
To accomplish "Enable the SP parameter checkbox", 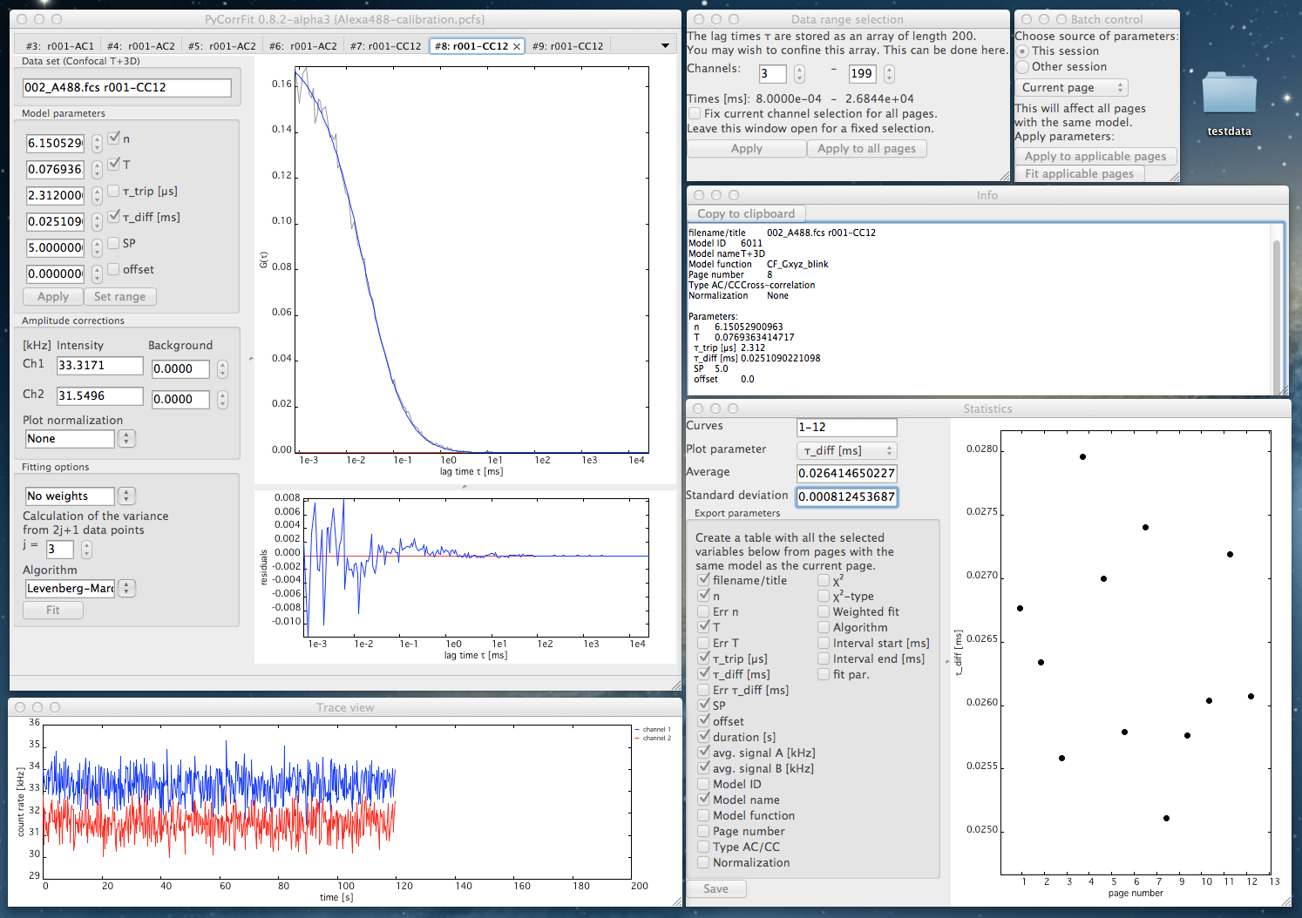I will click(x=113, y=243).
